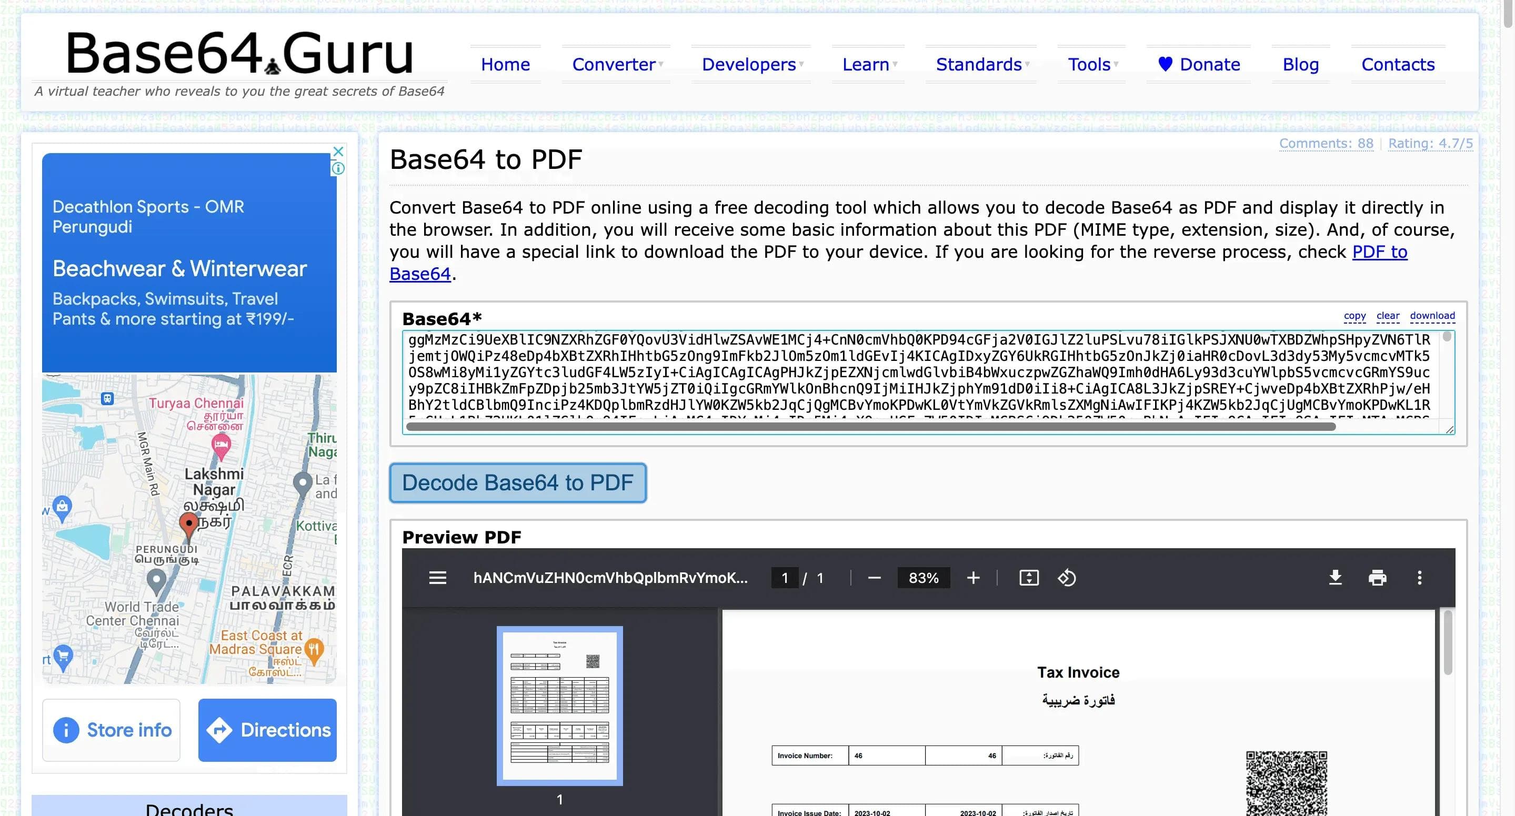Click the Base64 textarea horizontal scrollbar
The image size is (1515, 816).
(x=870, y=427)
